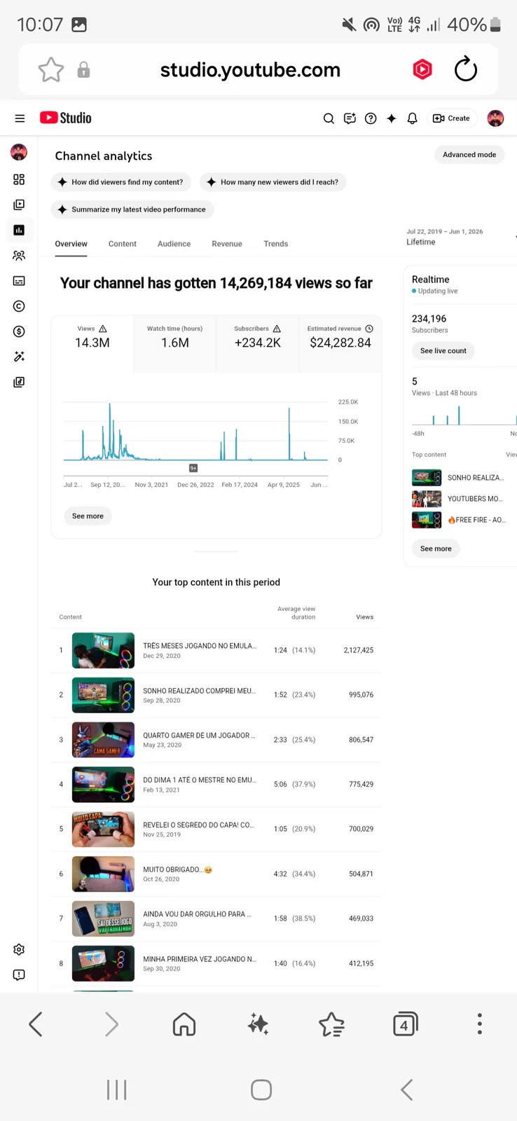
Task: Tap the browser bookmark star icon
Action: coord(50,70)
